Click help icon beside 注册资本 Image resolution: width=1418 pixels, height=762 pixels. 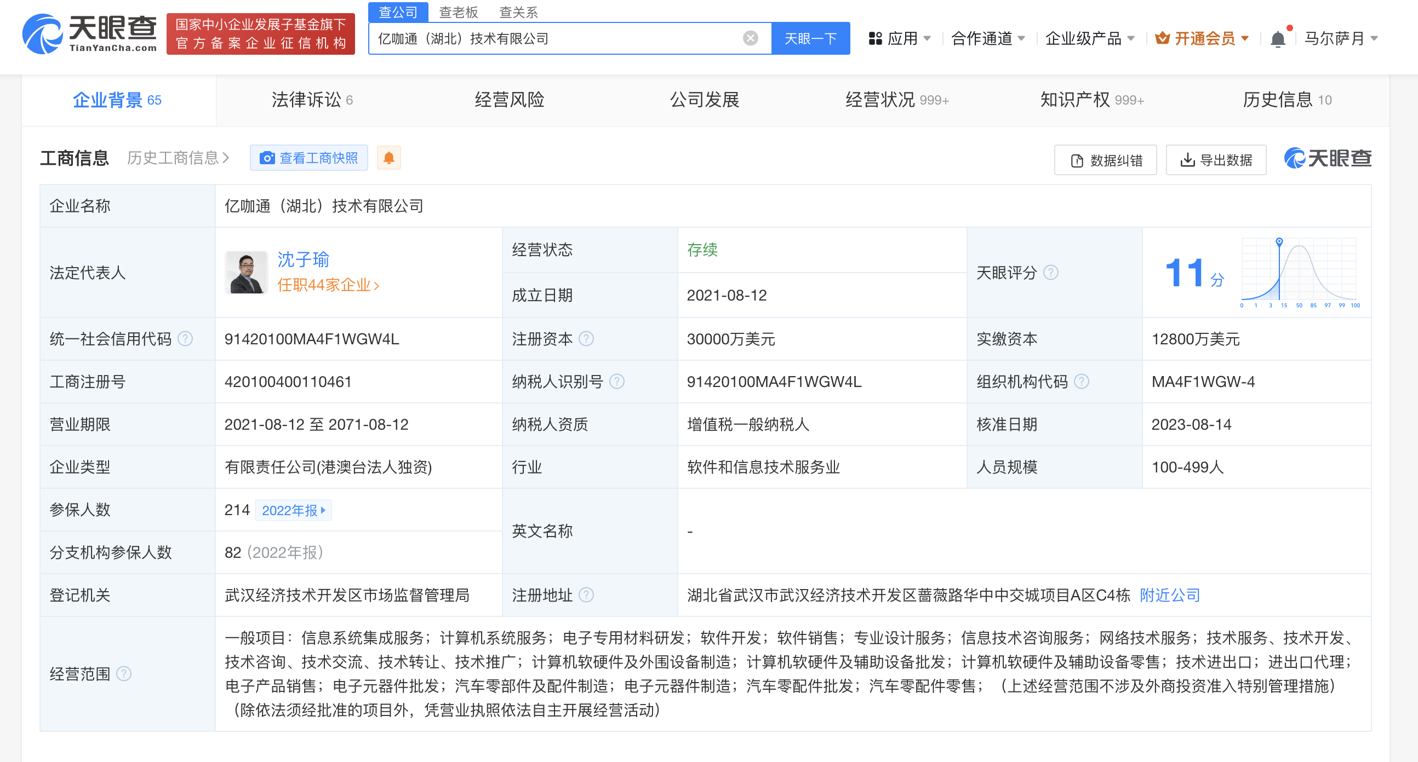[x=586, y=339]
